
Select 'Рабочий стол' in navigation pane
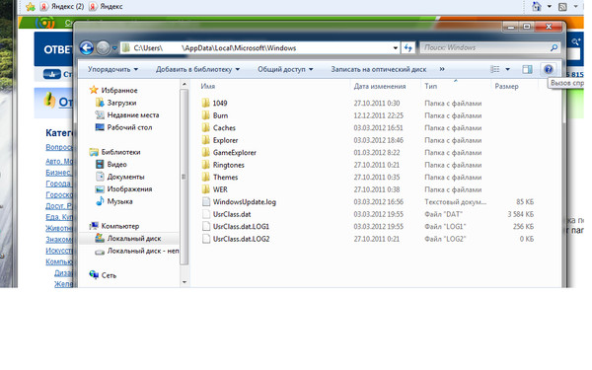(x=129, y=127)
